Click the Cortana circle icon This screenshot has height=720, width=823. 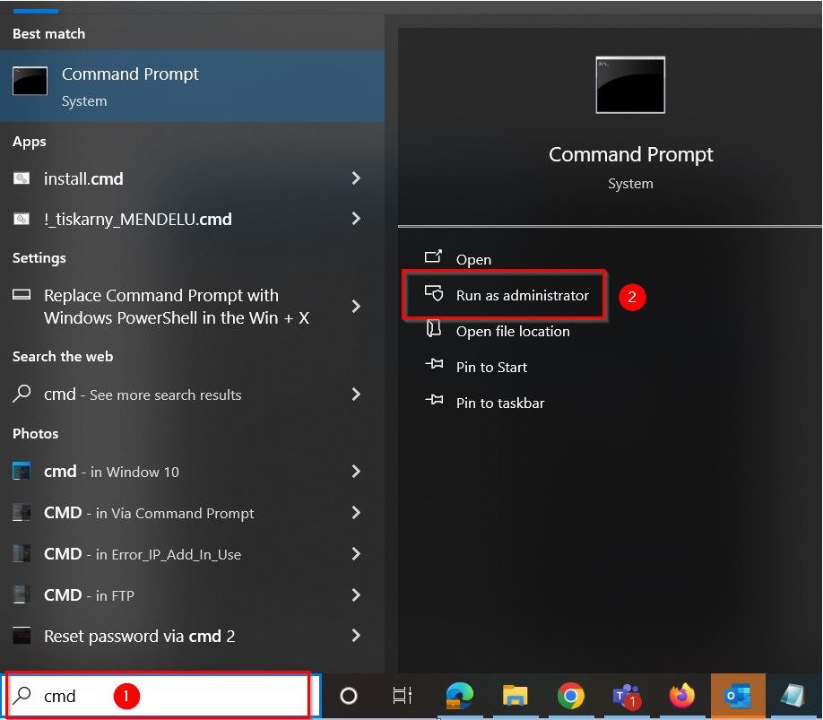pos(349,696)
